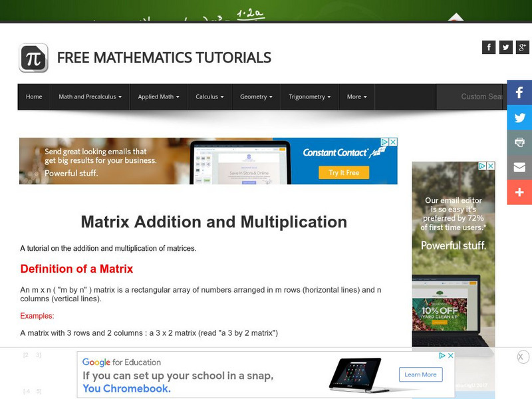Open the header Google Plus icon

(523, 47)
